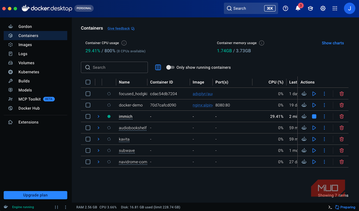Ask Gordon about the immich stack
Viewport: 359px width, 211px height.
tap(304, 117)
